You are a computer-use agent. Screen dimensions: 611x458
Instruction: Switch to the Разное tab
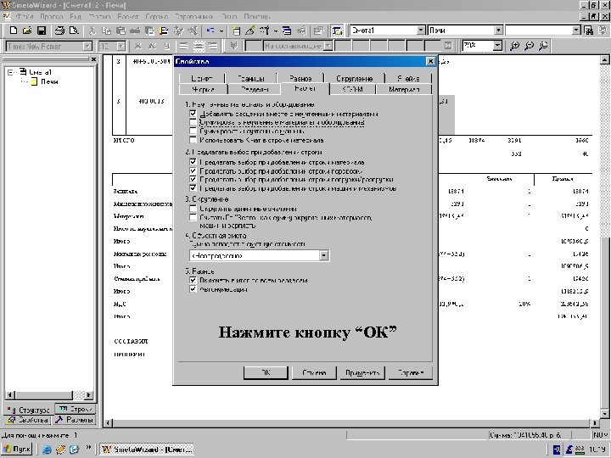point(300,78)
